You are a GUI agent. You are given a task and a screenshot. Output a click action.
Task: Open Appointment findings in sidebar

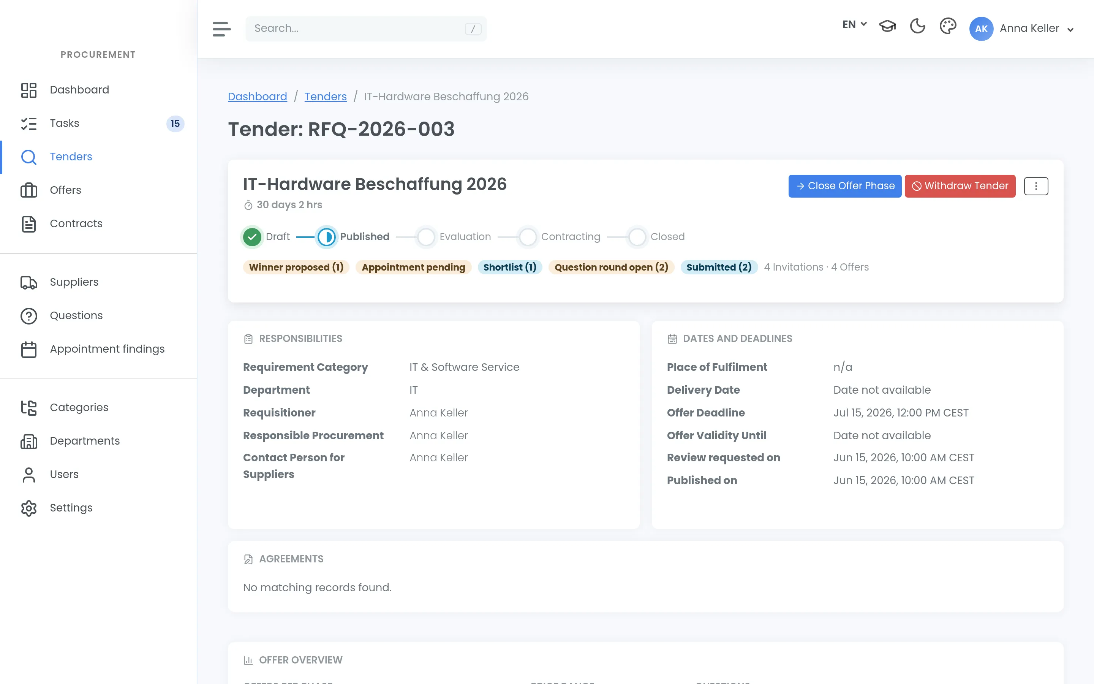pos(98,349)
